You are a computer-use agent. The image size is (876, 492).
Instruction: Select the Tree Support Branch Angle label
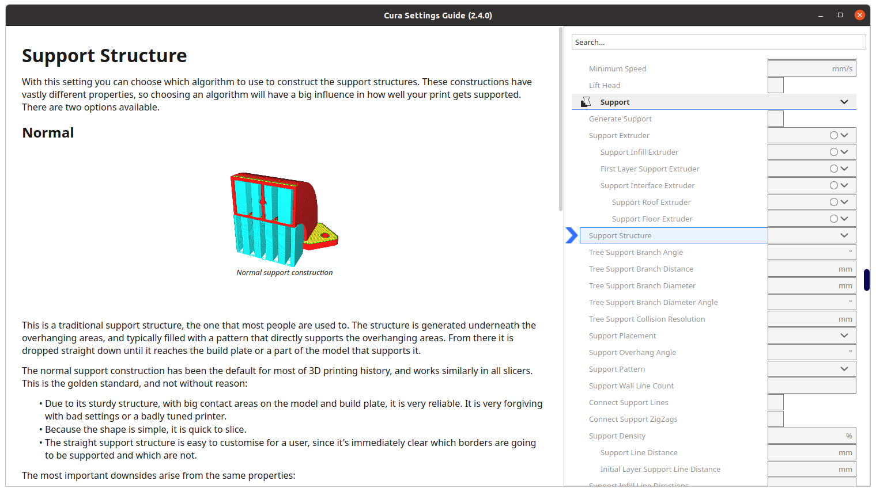pyautogui.click(x=636, y=252)
